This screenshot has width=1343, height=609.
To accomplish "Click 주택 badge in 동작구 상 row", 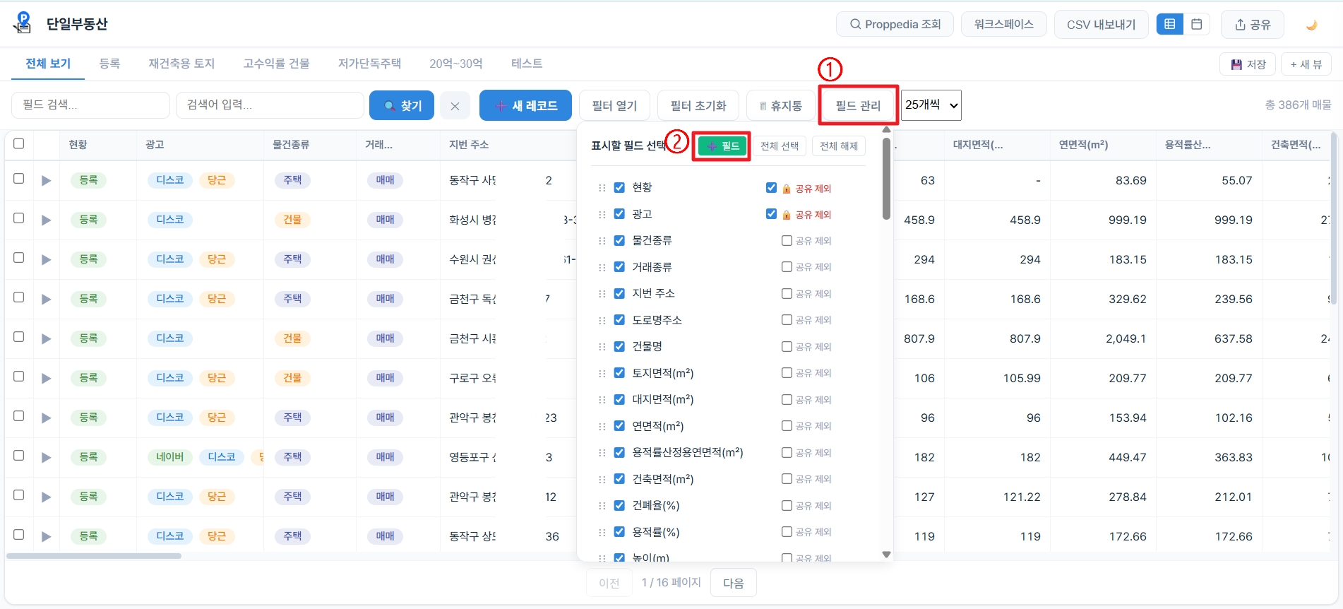I will click(292, 536).
